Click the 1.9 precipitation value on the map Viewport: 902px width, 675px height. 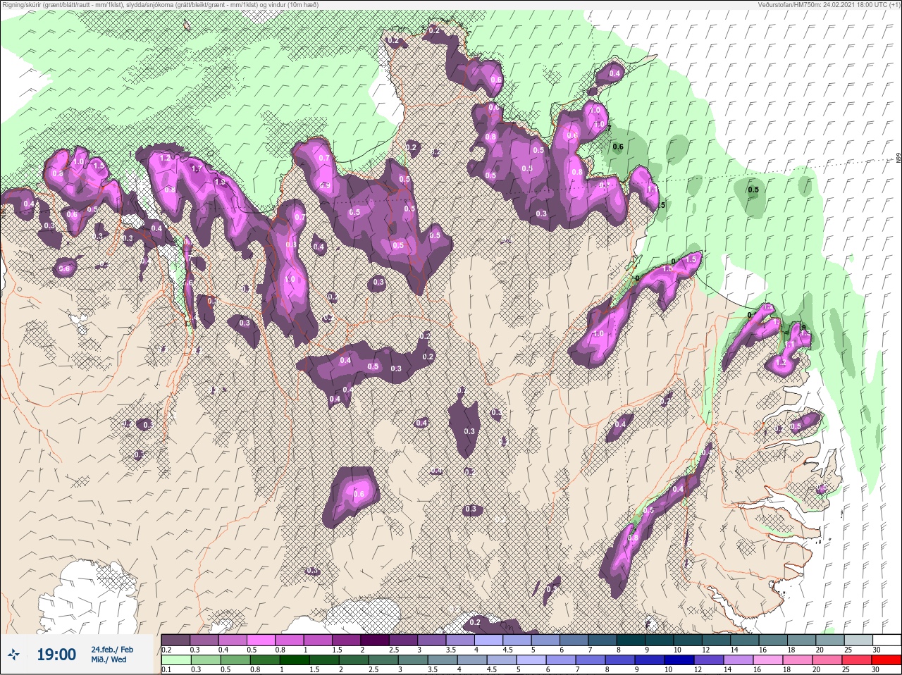coord(221,182)
